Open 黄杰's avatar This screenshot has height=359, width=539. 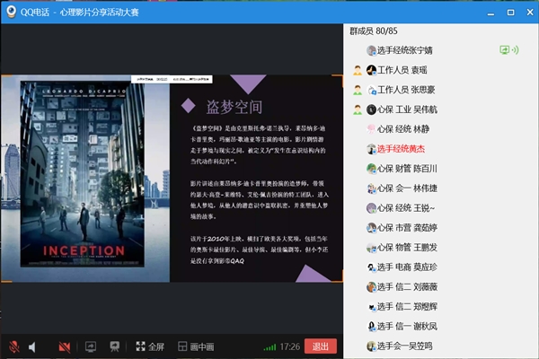pos(371,149)
